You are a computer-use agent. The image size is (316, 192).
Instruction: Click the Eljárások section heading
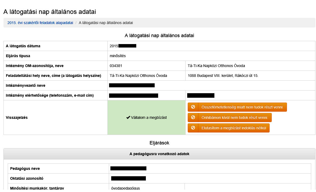click(x=159, y=143)
